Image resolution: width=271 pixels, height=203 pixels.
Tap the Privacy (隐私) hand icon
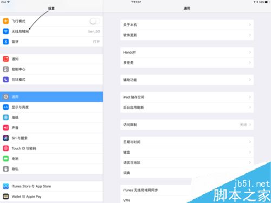coord(6,169)
